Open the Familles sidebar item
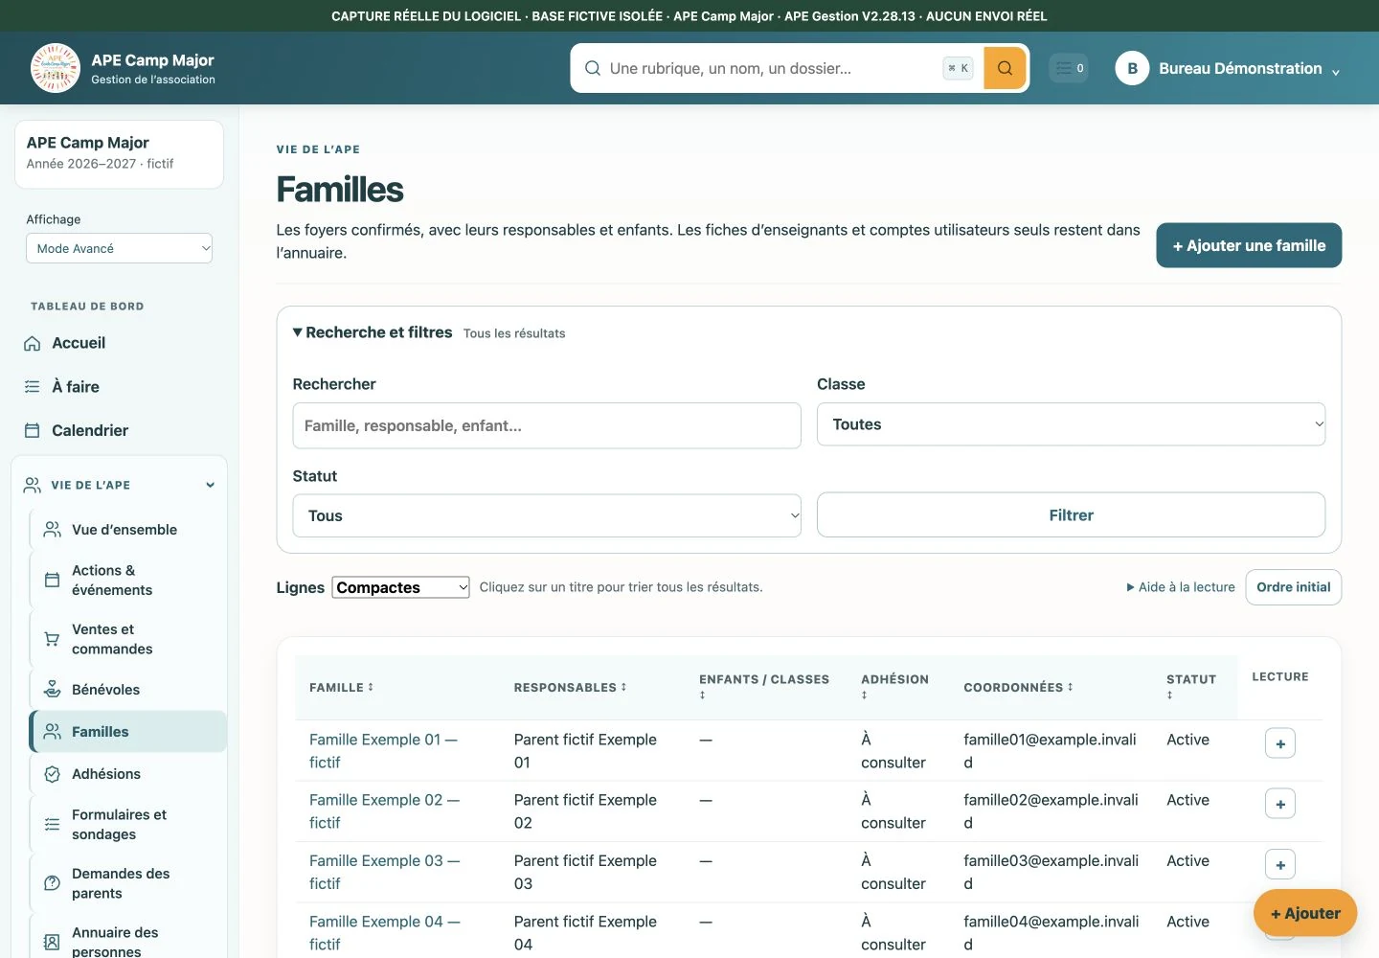 pyautogui.click(x=128, y=732)
